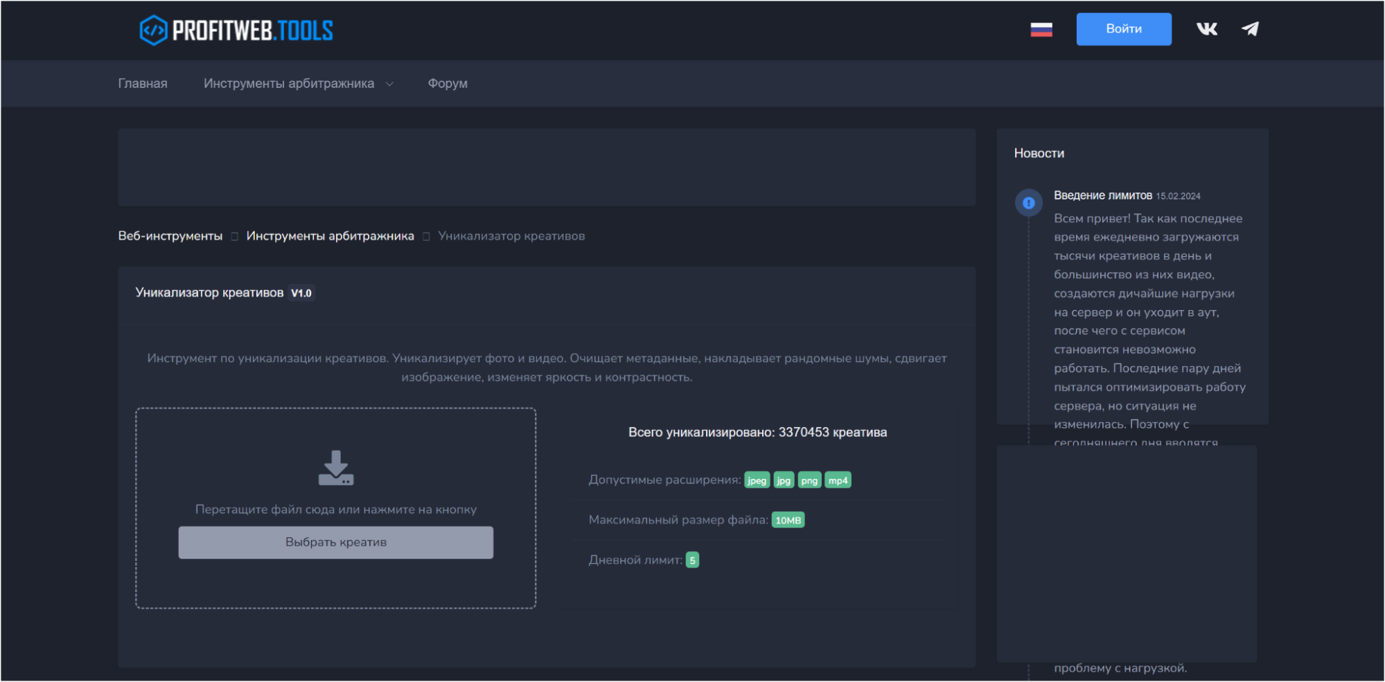Click the Введение лимитов news title
The image size is (1385, 682).
(1102, 195)
